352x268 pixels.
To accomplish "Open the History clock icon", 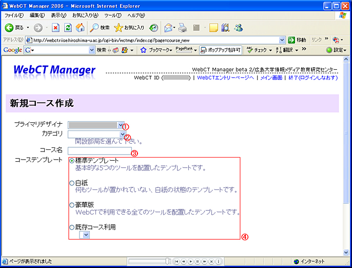I will point(154,28).
